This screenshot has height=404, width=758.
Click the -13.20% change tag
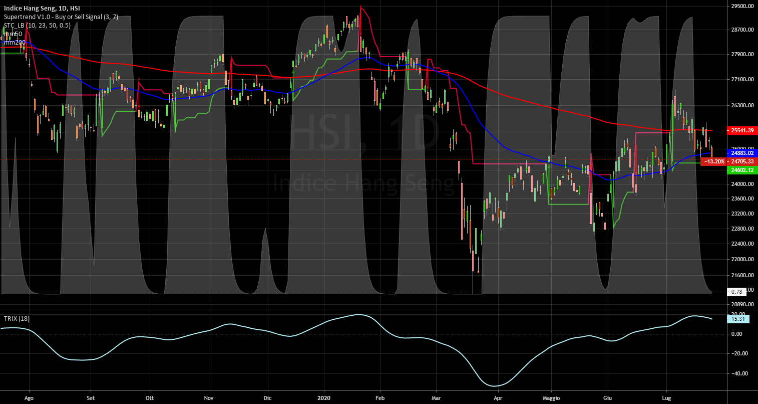[x=713, y=161]
